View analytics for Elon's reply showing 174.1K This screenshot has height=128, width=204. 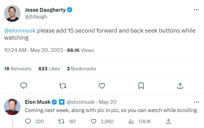131,121
